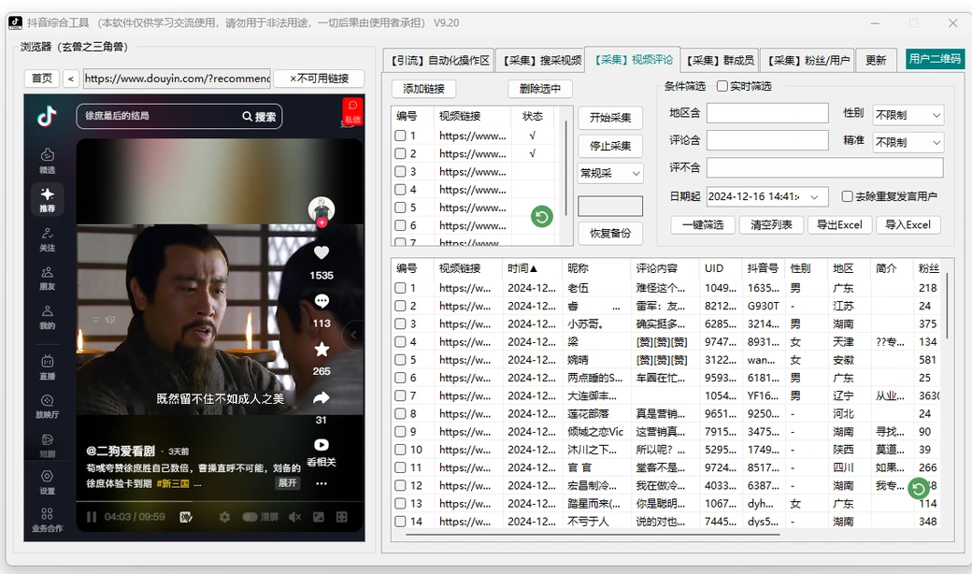972x574 pixels.
Task: Open comments via speech bubble icon
Action: click(x=322, y=301)
